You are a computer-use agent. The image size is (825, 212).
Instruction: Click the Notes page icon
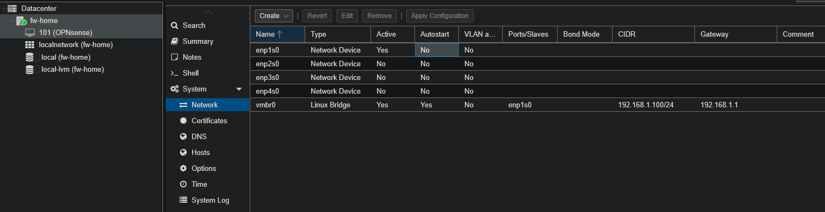point(175,57)
